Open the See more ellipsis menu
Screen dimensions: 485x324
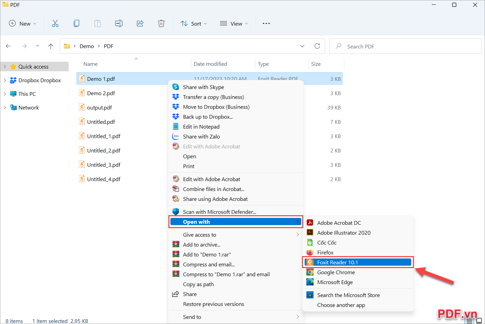(266, 24)
